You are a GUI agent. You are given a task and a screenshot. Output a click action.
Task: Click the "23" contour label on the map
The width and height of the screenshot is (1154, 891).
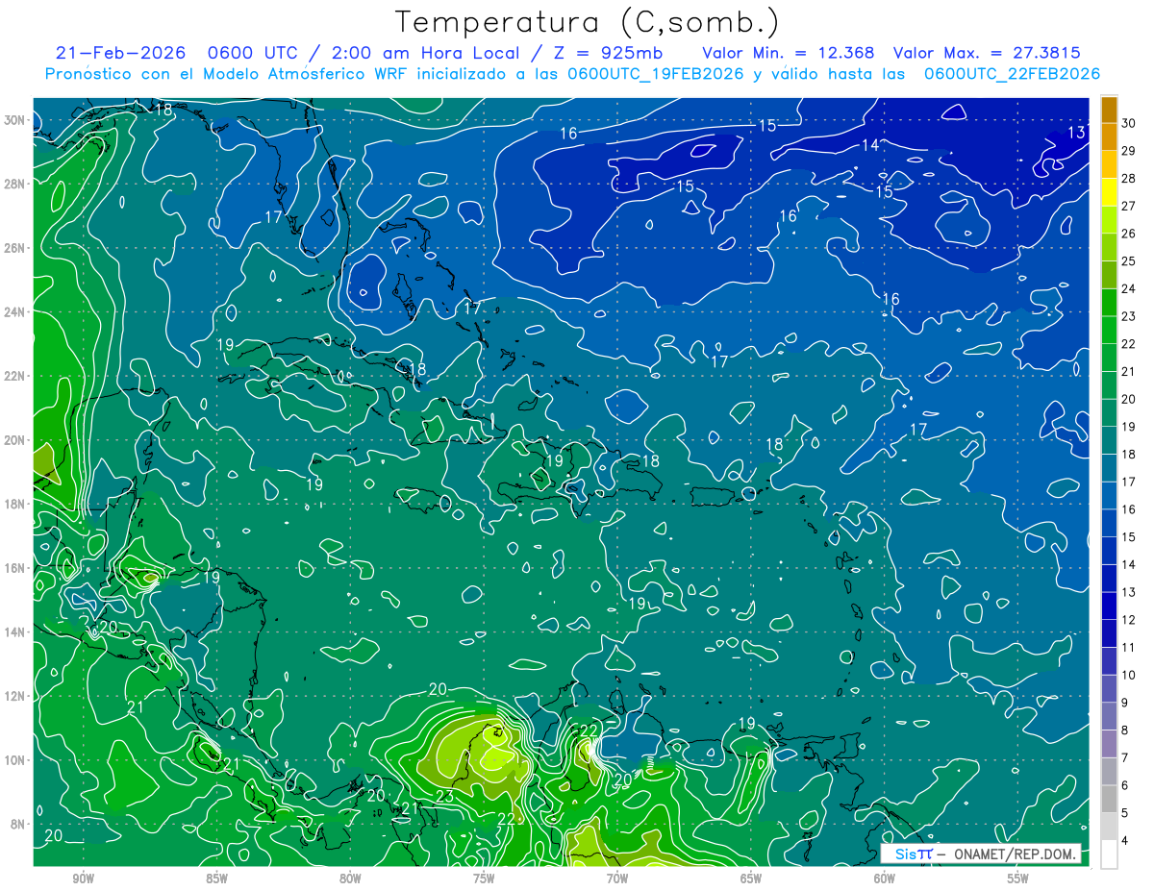pyautogui.click(x=445, y=796)
